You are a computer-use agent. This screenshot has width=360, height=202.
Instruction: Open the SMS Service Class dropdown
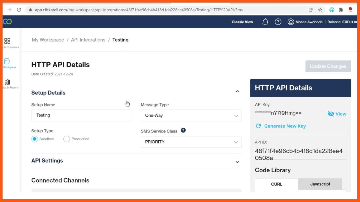191,142
